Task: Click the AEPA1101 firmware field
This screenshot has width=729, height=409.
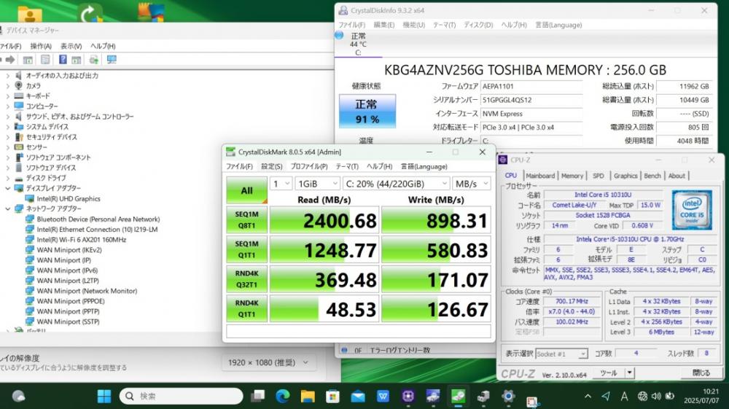Action: click(531, 86)
